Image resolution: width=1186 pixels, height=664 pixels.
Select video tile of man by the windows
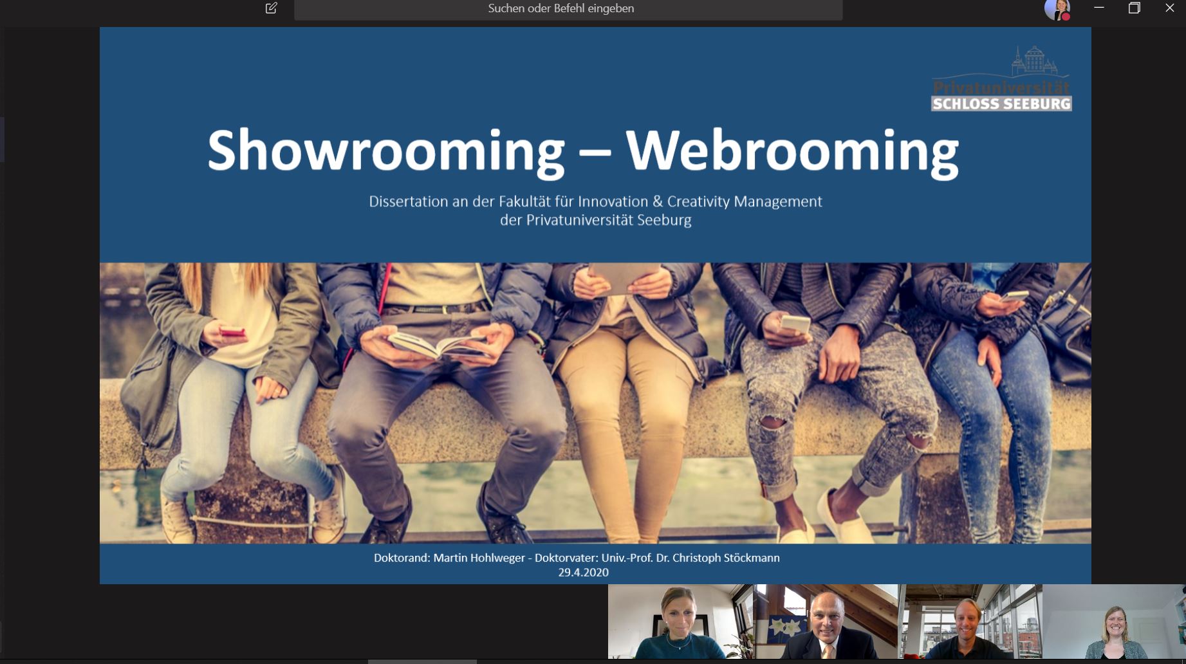[970, 622]
